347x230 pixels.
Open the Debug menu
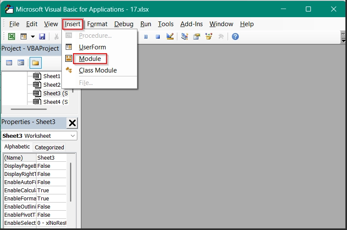pyautogui.click(x=124, y=24)
